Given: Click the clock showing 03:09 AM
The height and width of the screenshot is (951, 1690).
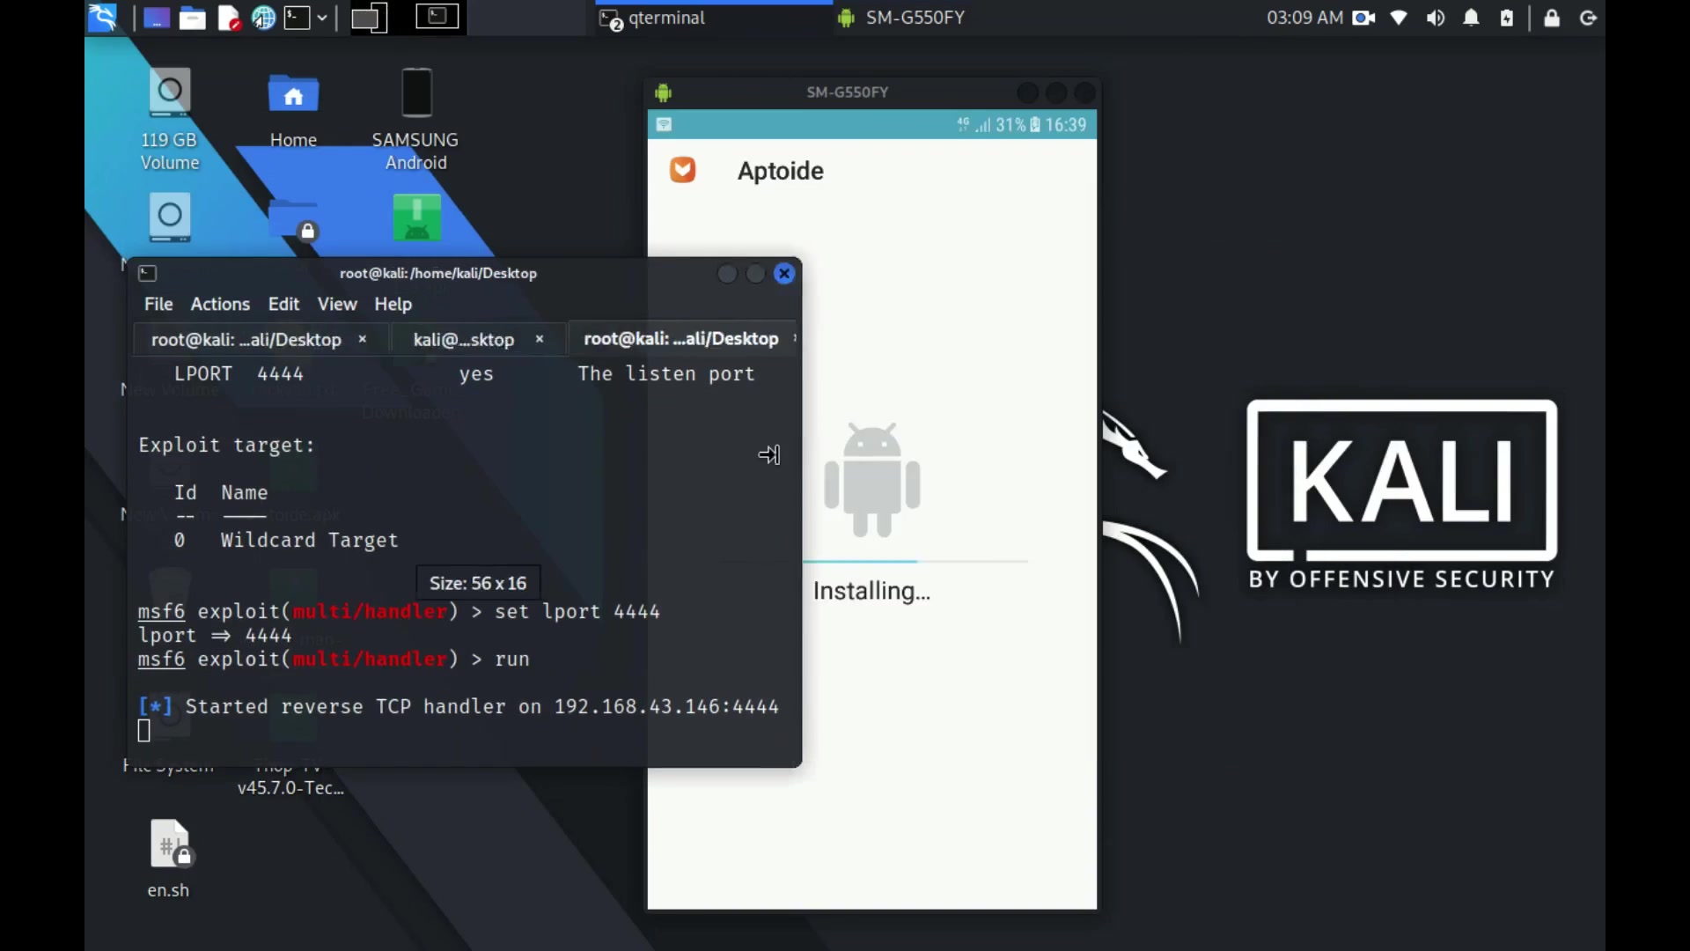Looking at the screenshot, I should [x=1304, y=18].
